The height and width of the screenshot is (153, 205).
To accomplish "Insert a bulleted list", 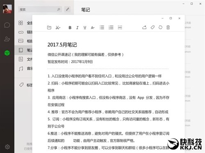I will 102,28.
